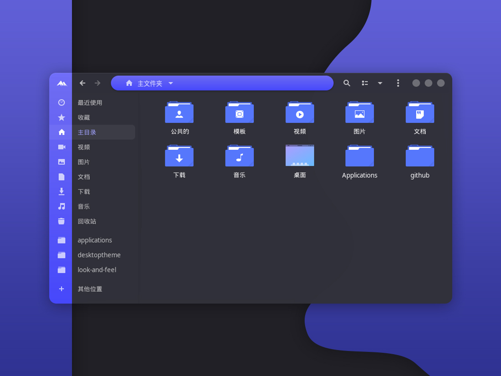
Task: Open 下载 in the sidebar list
Action: 84,191
